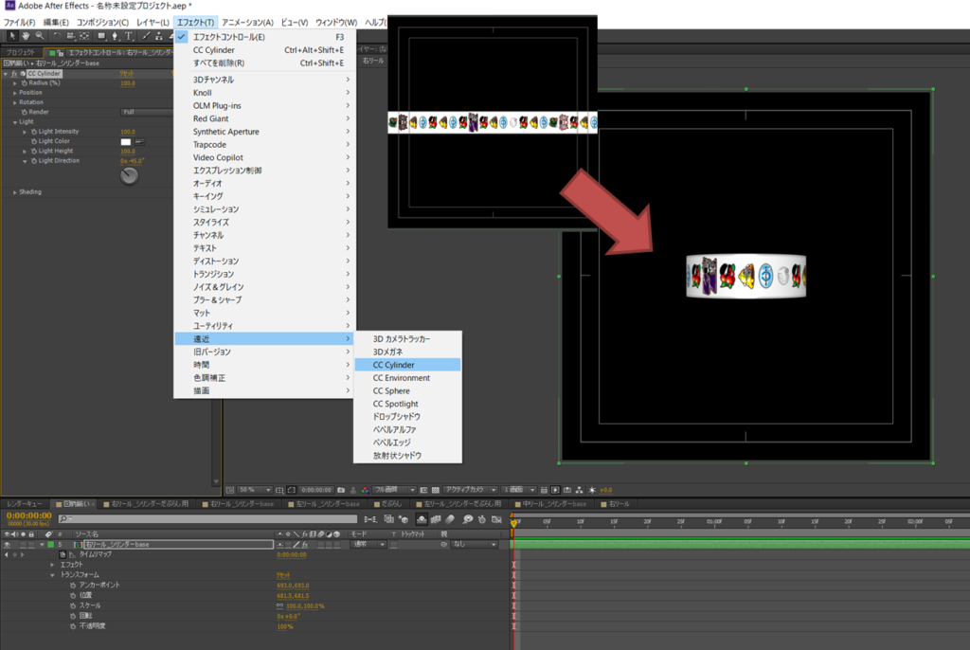Expand the エフェクト group in timeline
The width and height of the screenshot is (970, 650).
[x=52, y=565]
